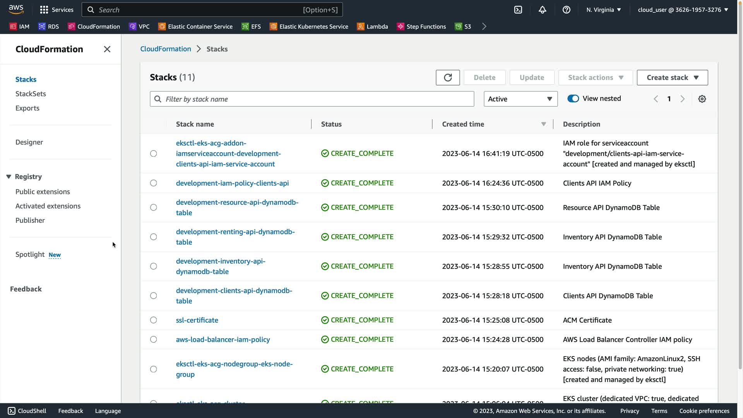Open the aws-load-balancer-iam-policy stack link

pos(223,339)
